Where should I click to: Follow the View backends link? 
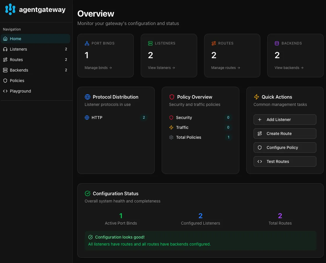pos(289,67)
